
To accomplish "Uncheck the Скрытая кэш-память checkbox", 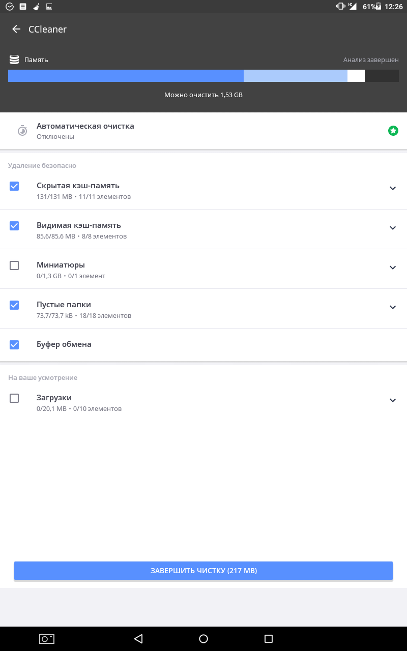I will 14,186.
